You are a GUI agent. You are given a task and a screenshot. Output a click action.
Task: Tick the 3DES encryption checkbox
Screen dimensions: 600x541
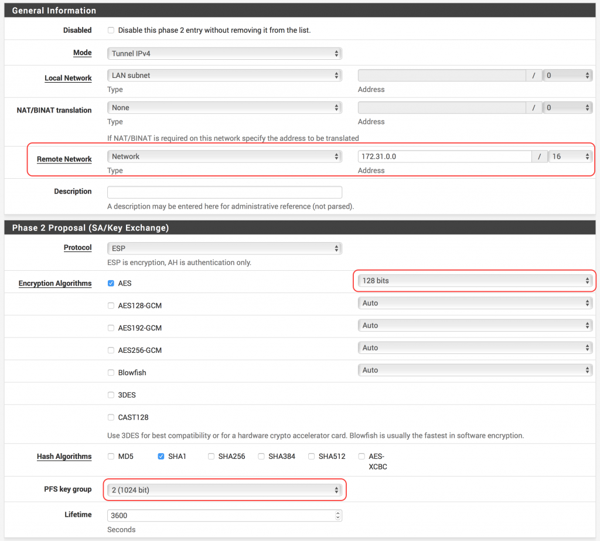click(111, 395)
